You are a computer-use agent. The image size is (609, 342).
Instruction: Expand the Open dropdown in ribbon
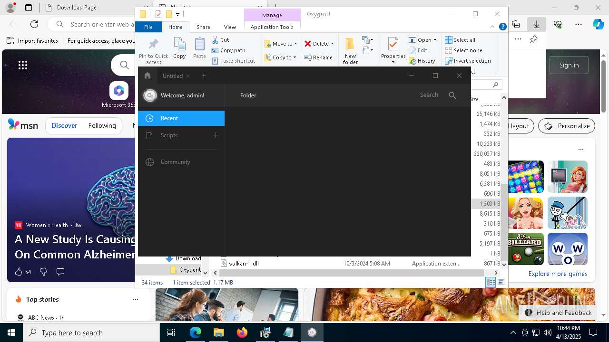(x=435, y=40)
